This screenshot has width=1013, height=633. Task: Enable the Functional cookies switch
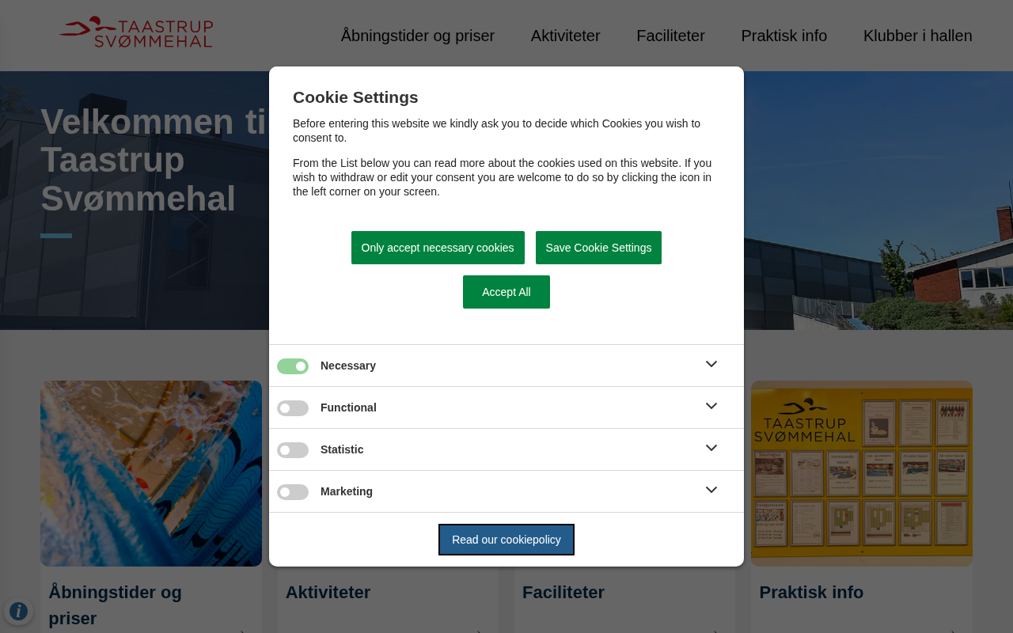pyautogui.click(x=293, y=408)
